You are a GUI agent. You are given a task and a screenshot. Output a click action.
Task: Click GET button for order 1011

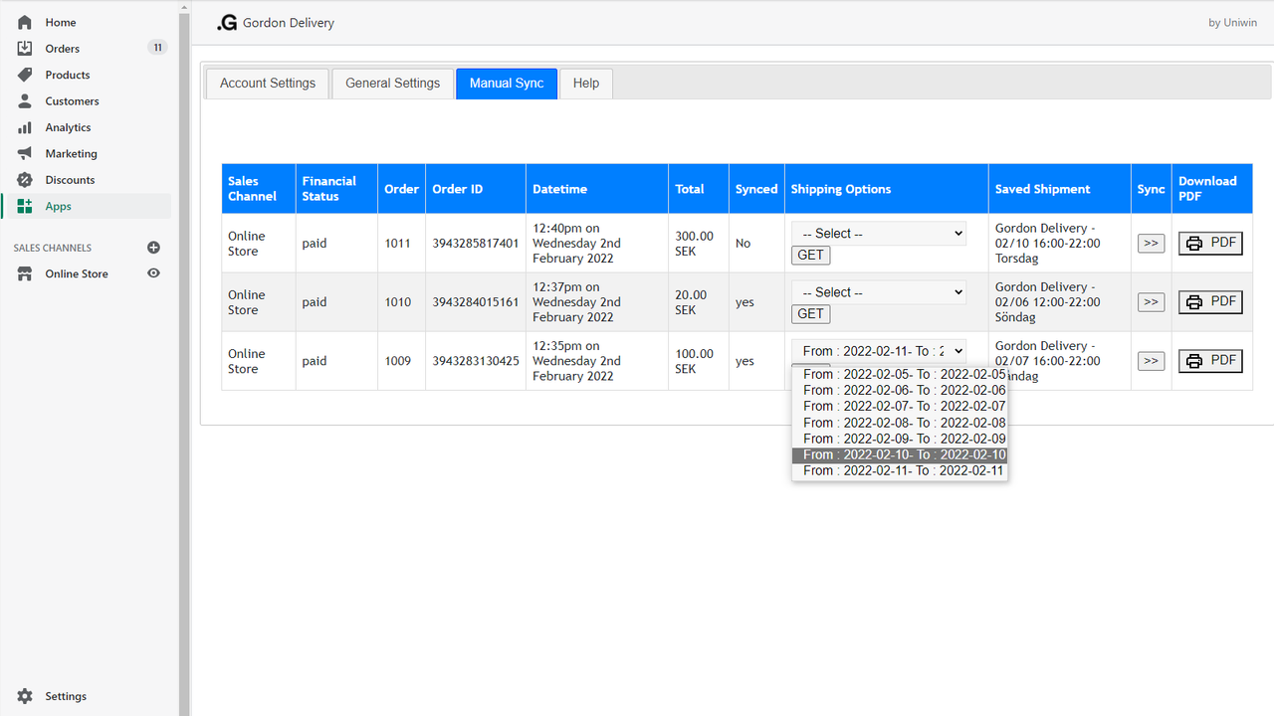(811, 255)
